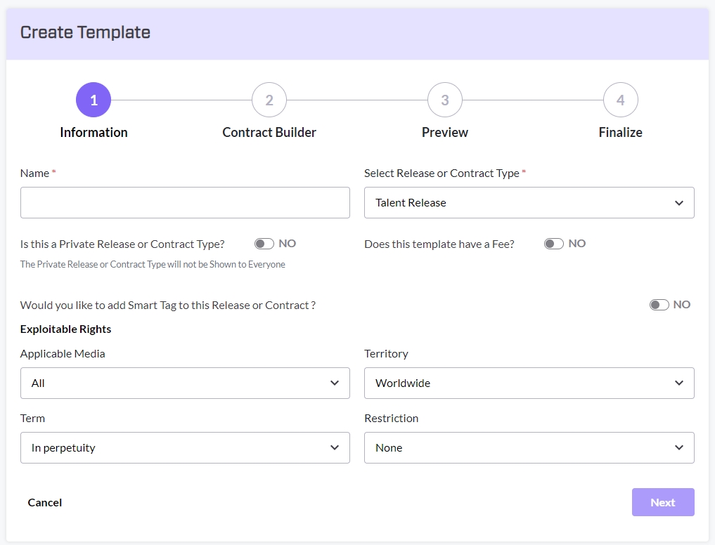Go to step 2 Contract Builder circle

click(x=269, y=100)
